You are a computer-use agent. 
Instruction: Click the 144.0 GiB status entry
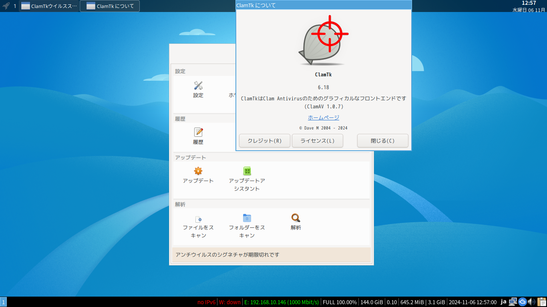point(372,302)
